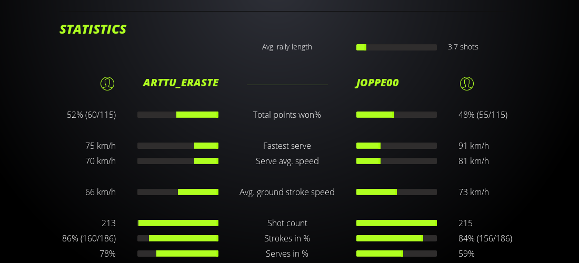The image size is (579, 263).
Task: Open the JOPPE00 player name
Action: 377,83
